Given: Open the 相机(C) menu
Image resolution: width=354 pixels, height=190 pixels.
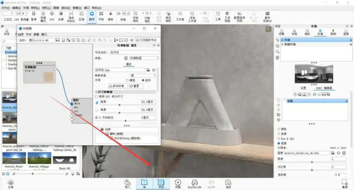Looking at the screenshot, I should 46,8.
